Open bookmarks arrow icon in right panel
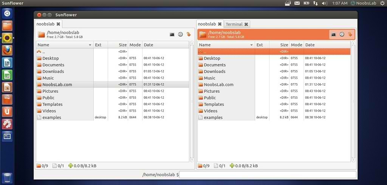387x185 pixels. (350, 34)
